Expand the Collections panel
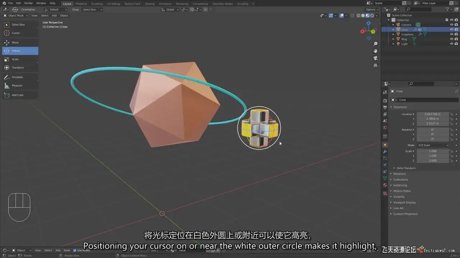Viewport: 460px width, 258px height. (400, 180)
